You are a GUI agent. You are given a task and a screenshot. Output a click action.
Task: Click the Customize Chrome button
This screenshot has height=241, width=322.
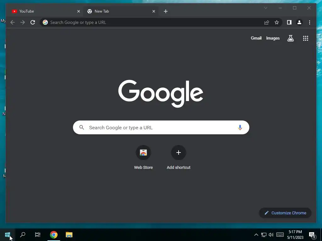tap(285, 213)
